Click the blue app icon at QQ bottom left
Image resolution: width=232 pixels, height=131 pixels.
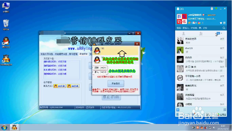178,110
